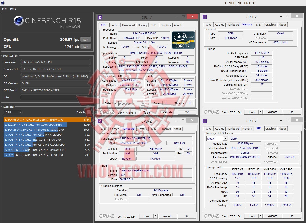This screenshot has width=306, height=223.
Task: Click the BIOS date 08/29/2014
Action: pos(156,179)
